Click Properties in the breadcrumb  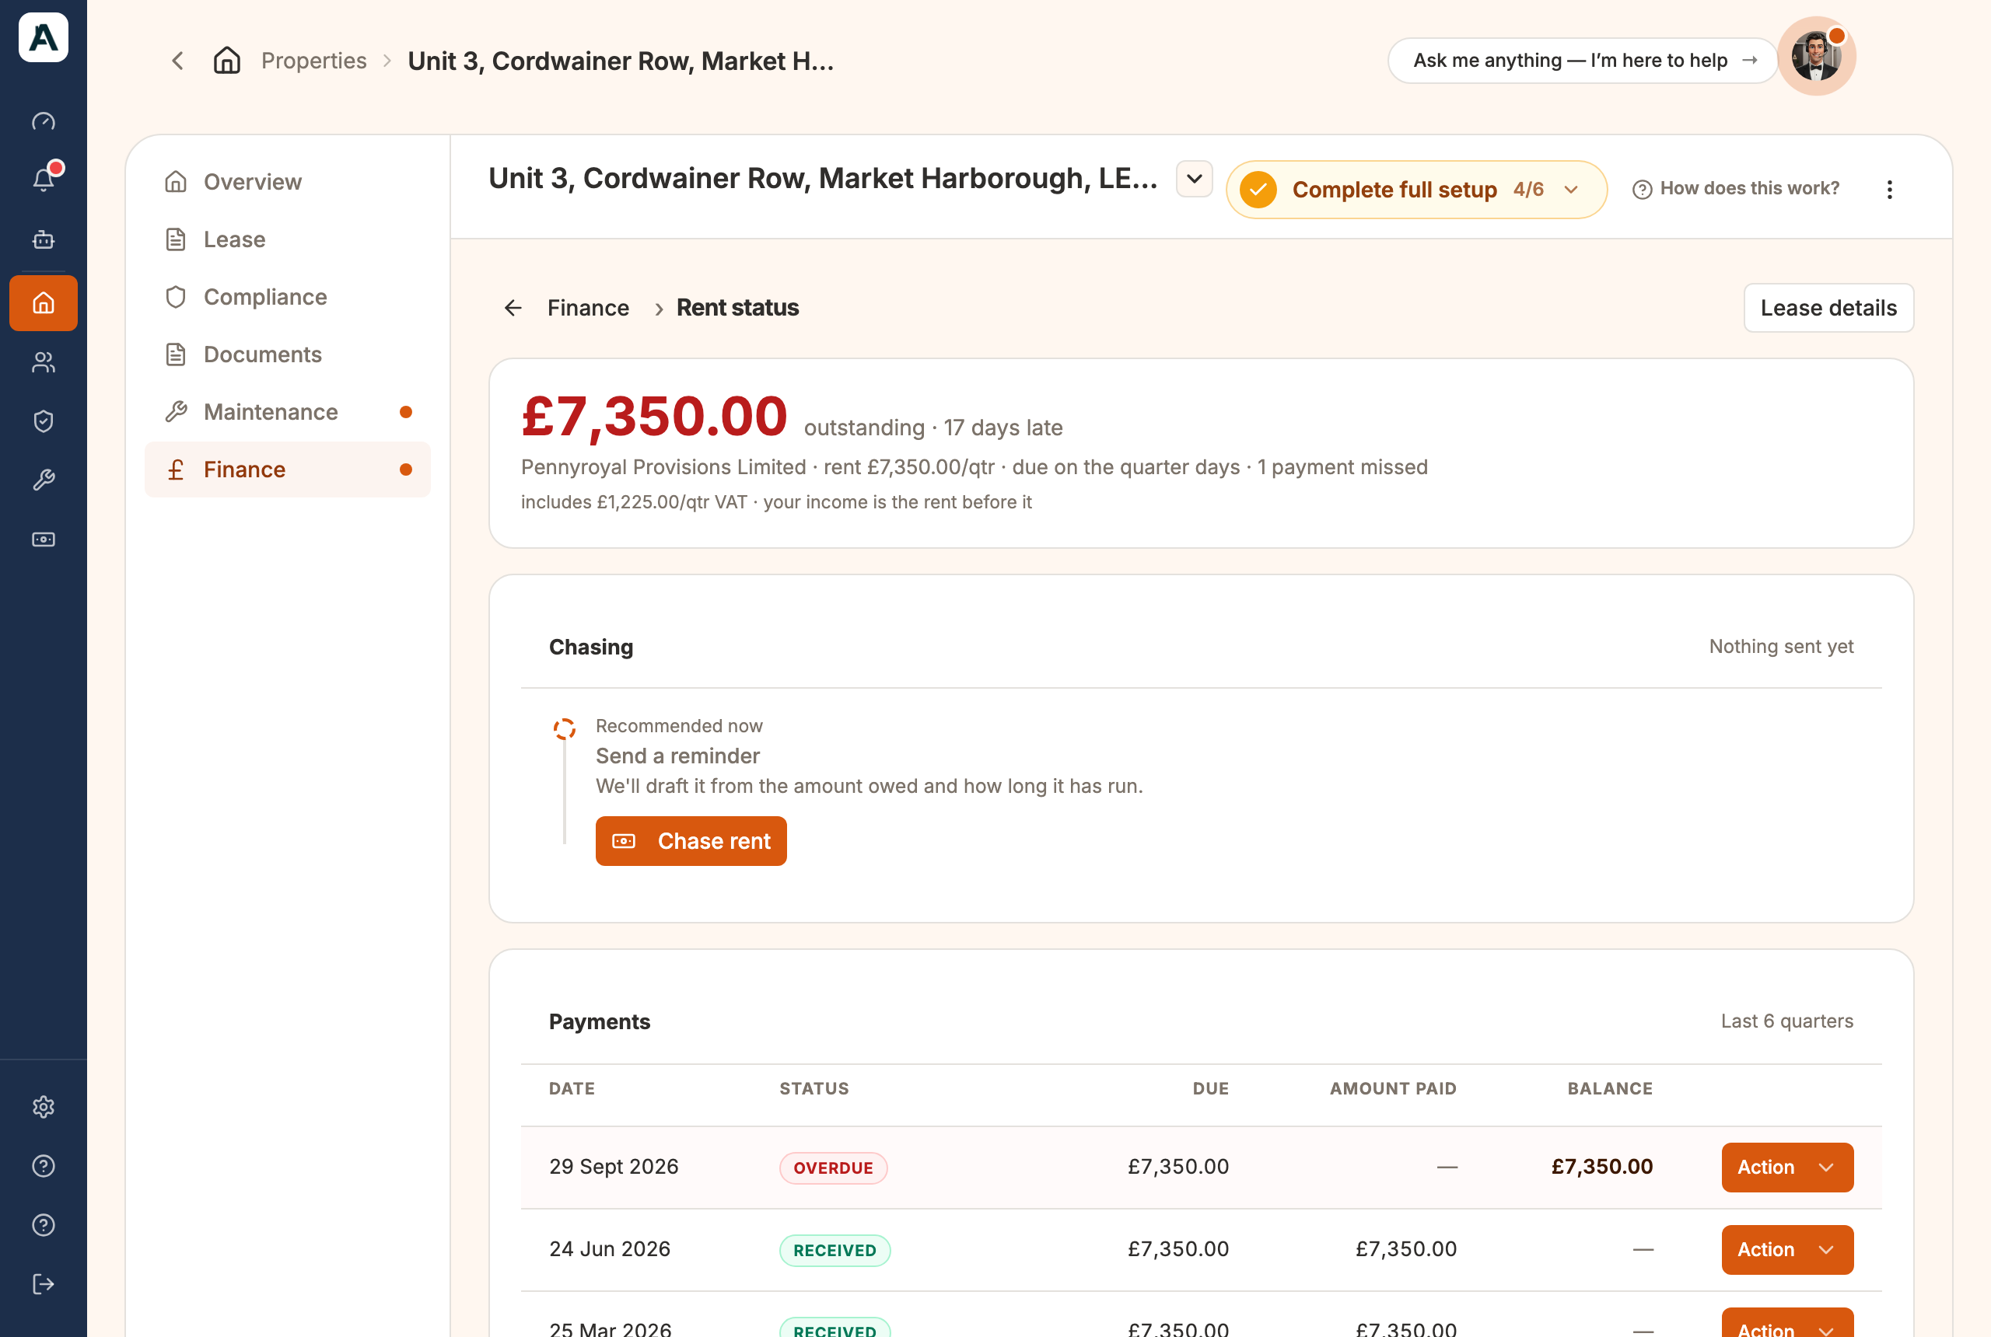pyautogui.click(x=314, y=61)
